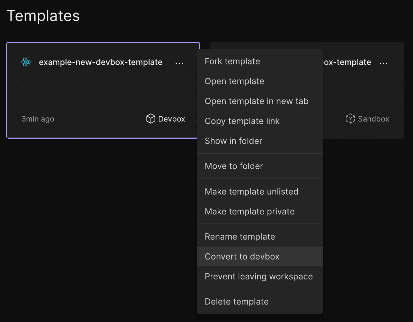
Task: Click the Templates heading
Action: pos(43,16)
